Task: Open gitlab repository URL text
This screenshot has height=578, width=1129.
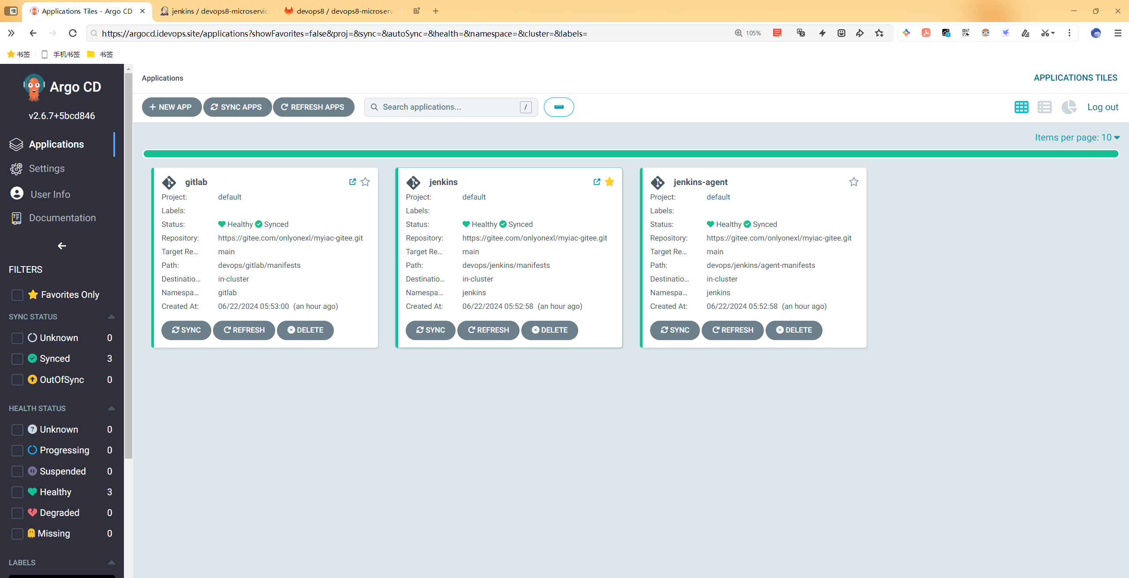Action: pos(290,238)
